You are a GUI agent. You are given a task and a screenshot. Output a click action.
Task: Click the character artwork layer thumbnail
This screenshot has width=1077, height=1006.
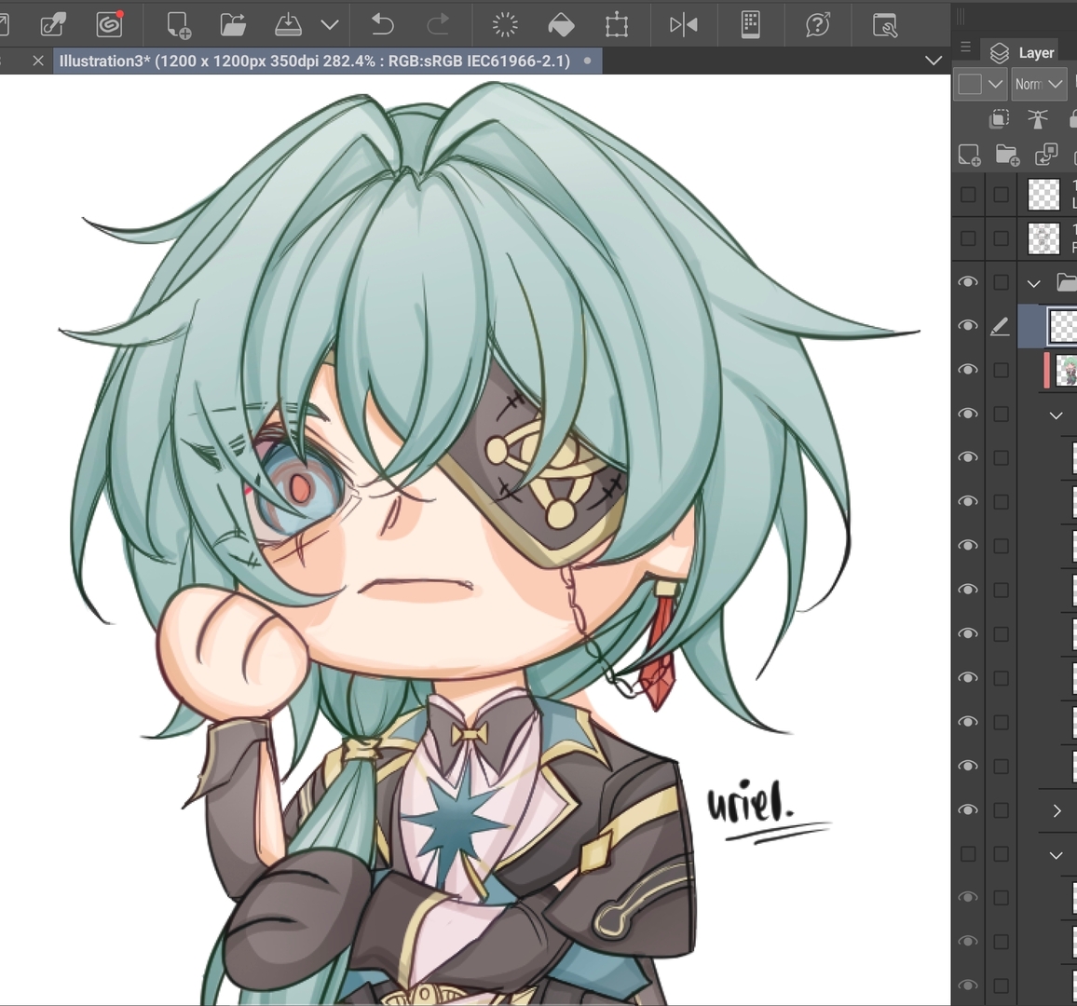coord(1067,370)
